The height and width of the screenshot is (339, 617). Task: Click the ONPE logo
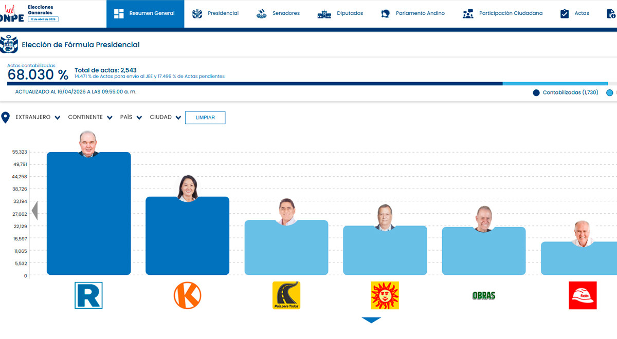point(13,13)
